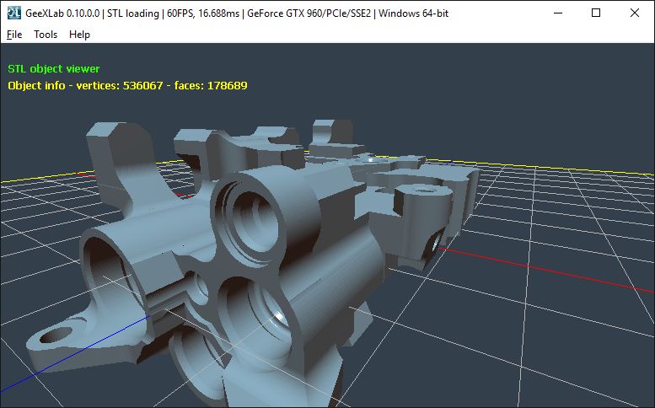Open the Help menu
The image size is (655, 408).
(79, 35)
